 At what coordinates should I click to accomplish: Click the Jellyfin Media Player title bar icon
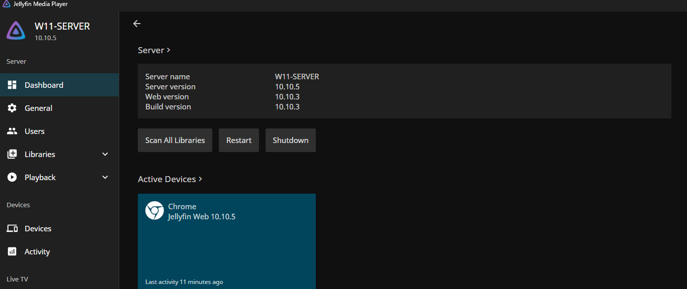[7, 4]
